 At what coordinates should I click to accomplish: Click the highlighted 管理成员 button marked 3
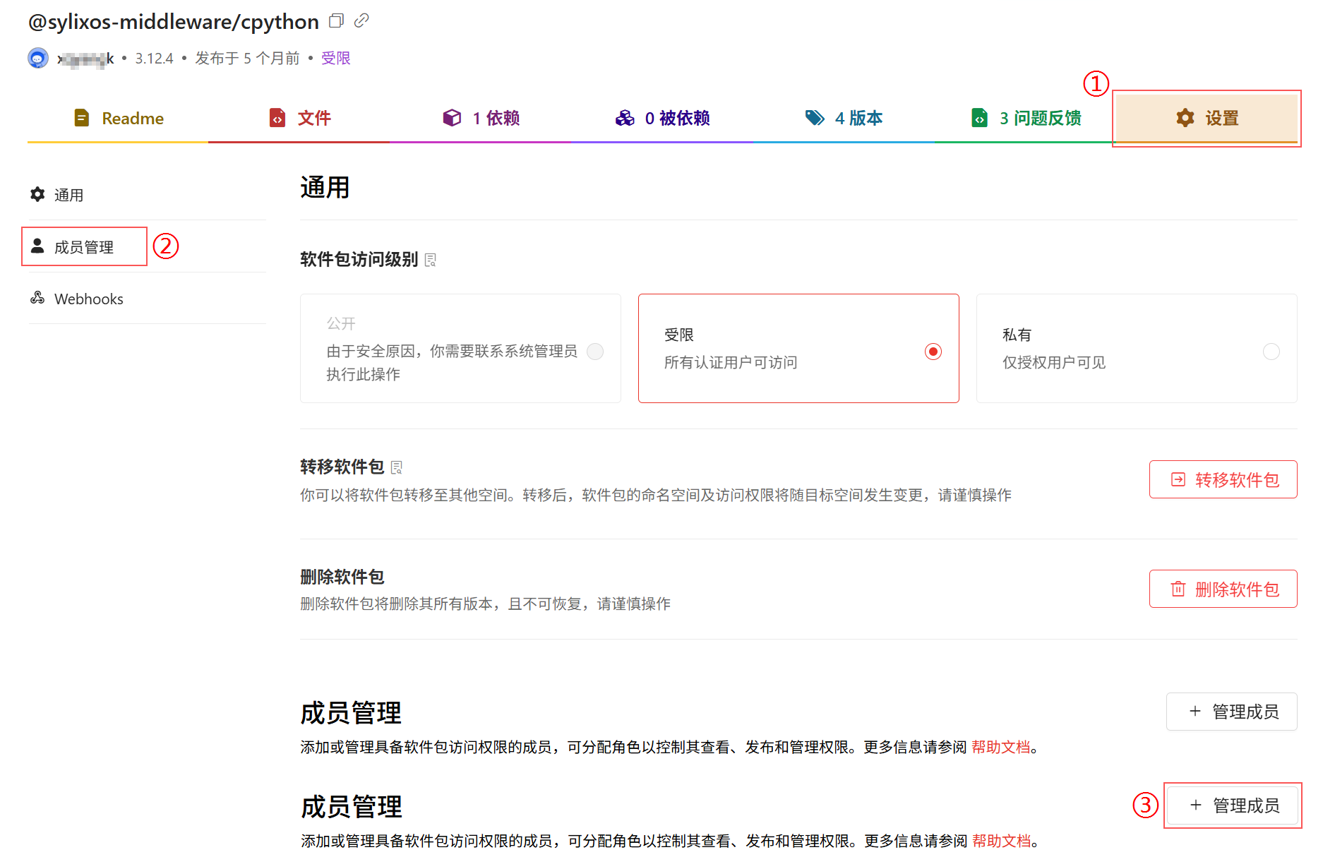1233,805
